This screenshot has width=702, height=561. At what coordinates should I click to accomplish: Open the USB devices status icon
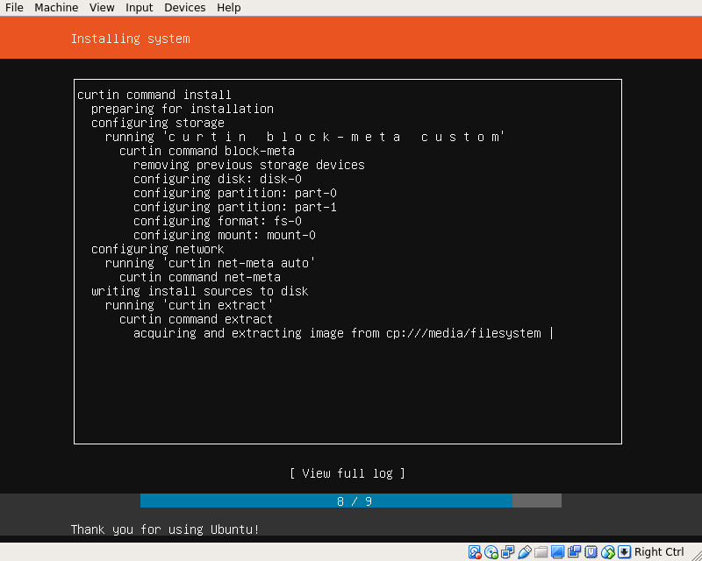pos(525,552)
